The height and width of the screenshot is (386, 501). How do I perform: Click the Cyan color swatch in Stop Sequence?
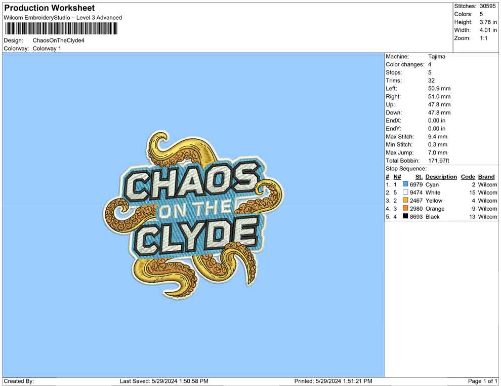point(405,185)
